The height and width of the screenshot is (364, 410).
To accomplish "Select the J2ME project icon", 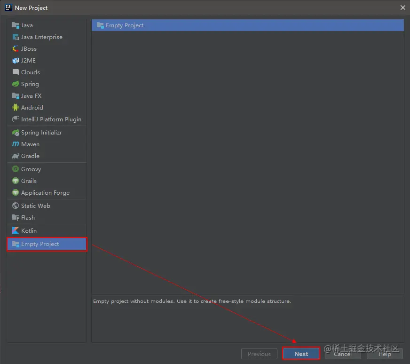I will pyautogui.click(x=16, y=61).
